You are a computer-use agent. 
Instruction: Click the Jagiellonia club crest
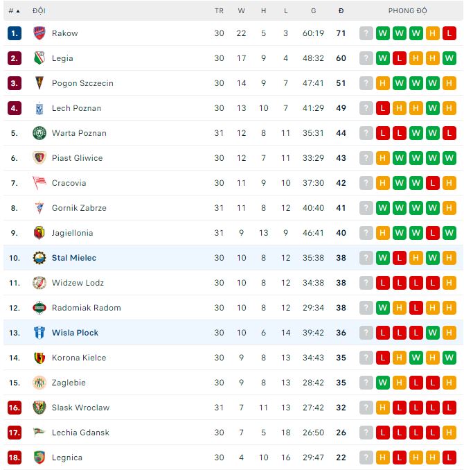click(x=39, y=233)
